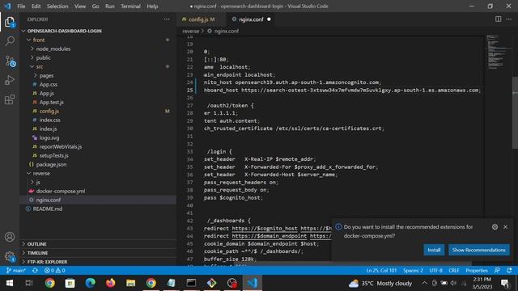Open the Accounts icon in activity bar
This screenshot has width=518, height=291.
(x=10, y=237)
